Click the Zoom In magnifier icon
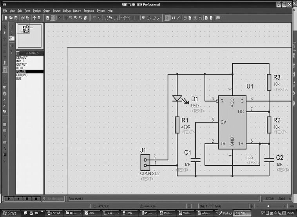This screenshot has height=217, width=297. pyautogui.click(x=71, y=18)
